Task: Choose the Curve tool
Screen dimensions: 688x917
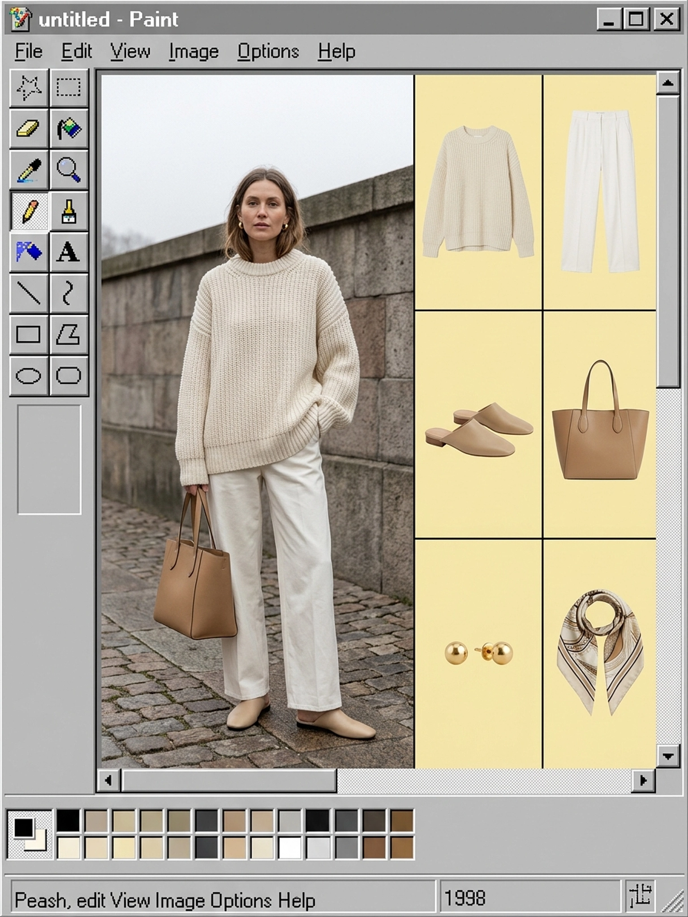Action: click(69, 293)
